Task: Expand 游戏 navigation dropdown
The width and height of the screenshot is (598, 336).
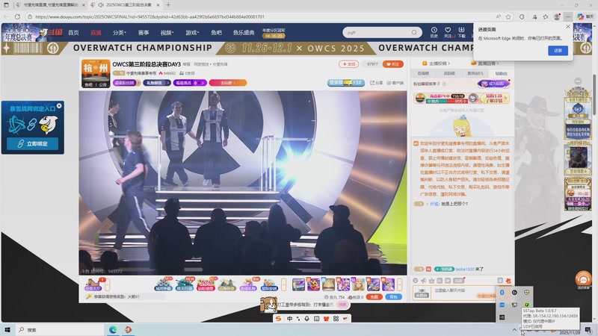Action: pos(192,32)
